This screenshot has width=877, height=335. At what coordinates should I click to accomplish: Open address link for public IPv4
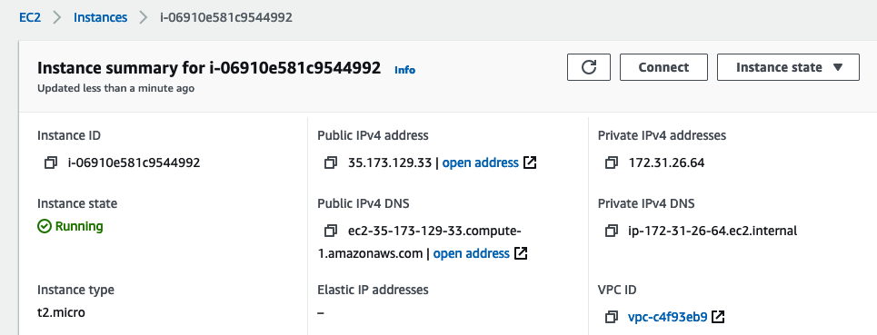481,163
